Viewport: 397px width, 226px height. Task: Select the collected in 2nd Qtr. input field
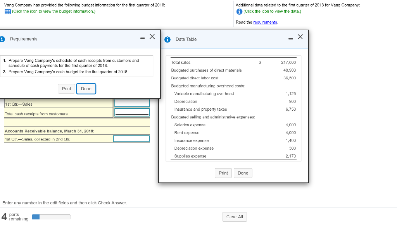131,139
